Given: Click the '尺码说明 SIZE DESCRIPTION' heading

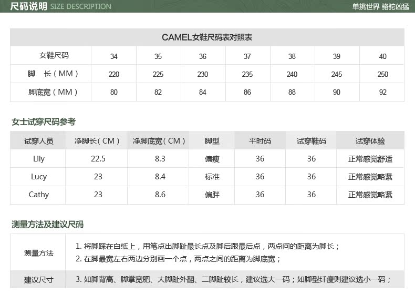Looking at the screenshot, I should [60, 6].
